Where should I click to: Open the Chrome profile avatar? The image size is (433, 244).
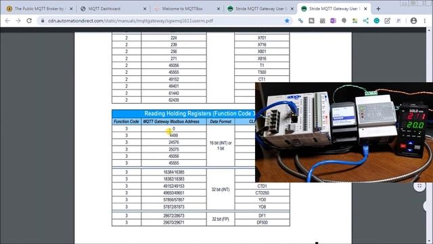[413, 21]
